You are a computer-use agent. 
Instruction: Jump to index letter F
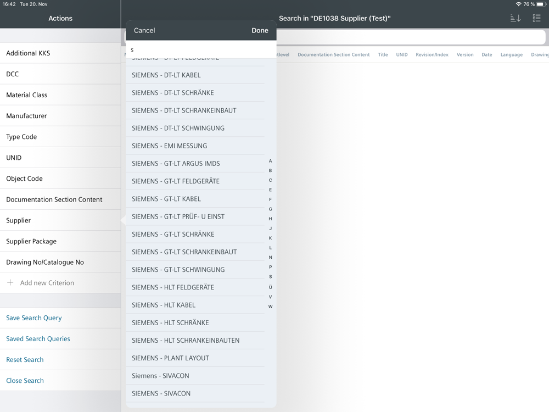270,200
